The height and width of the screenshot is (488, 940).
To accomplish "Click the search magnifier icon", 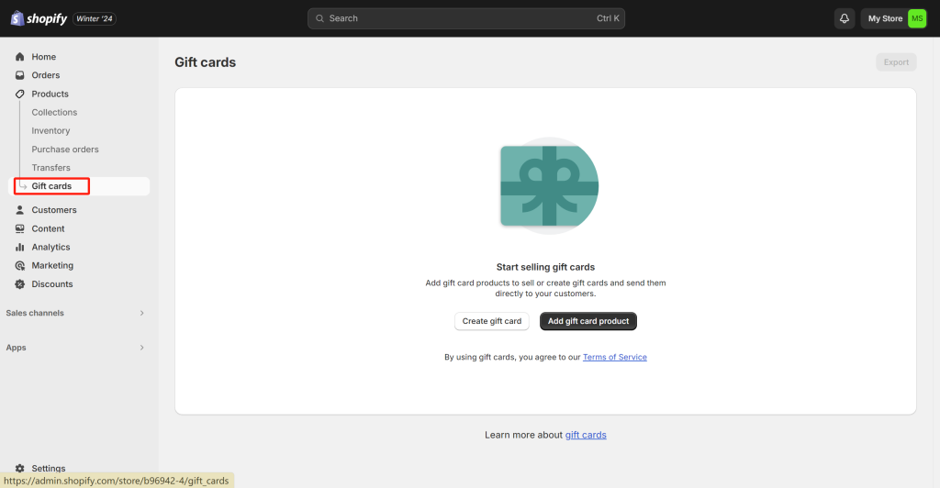I will tap(320, 18).
